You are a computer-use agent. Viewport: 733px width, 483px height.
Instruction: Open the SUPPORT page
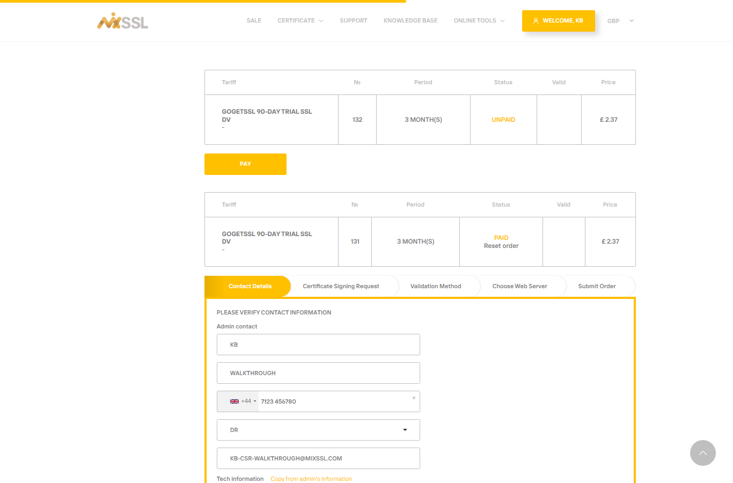(354, 21)
